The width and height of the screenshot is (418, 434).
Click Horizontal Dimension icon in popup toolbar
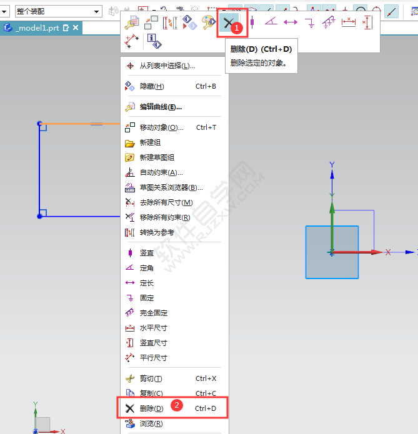[349, 22]
